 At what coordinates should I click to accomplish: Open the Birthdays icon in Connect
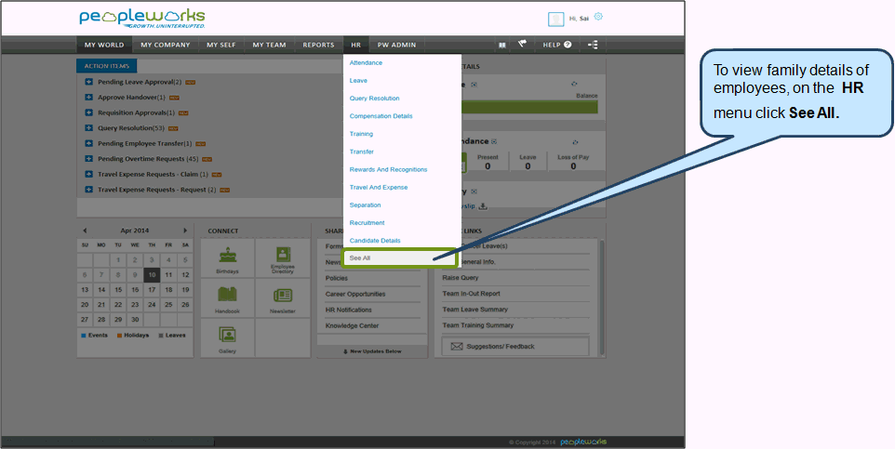tap(227, 258)
